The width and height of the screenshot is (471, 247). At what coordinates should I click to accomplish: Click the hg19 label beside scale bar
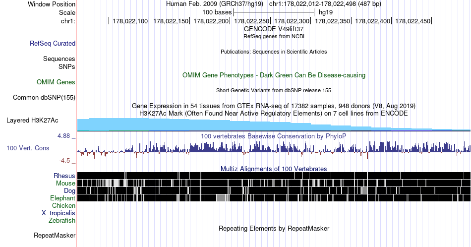(x=326, y=12)
